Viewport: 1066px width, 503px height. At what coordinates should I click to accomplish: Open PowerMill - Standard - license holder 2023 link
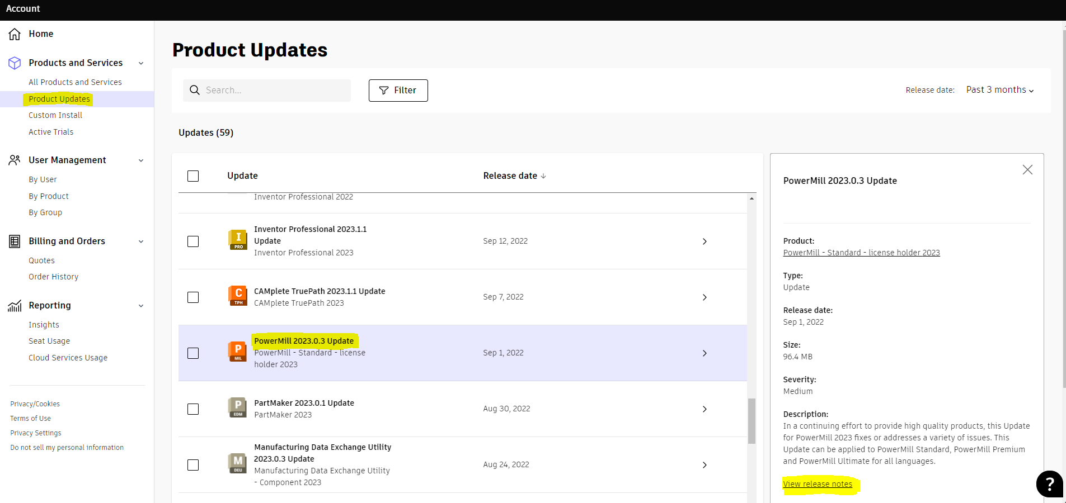coord(861,253)
